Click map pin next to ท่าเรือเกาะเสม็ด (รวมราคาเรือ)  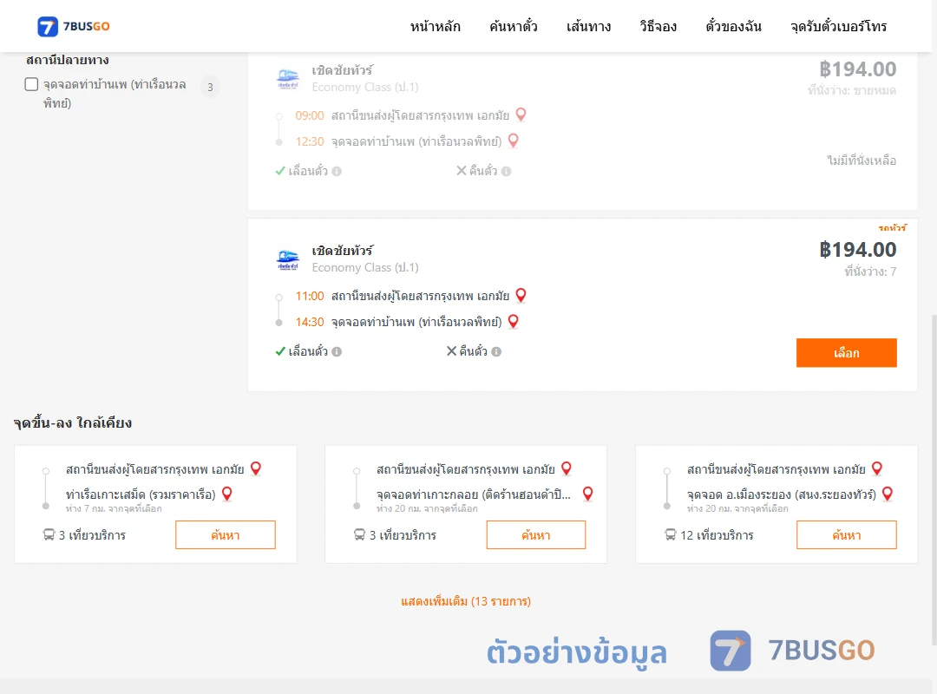227,494
